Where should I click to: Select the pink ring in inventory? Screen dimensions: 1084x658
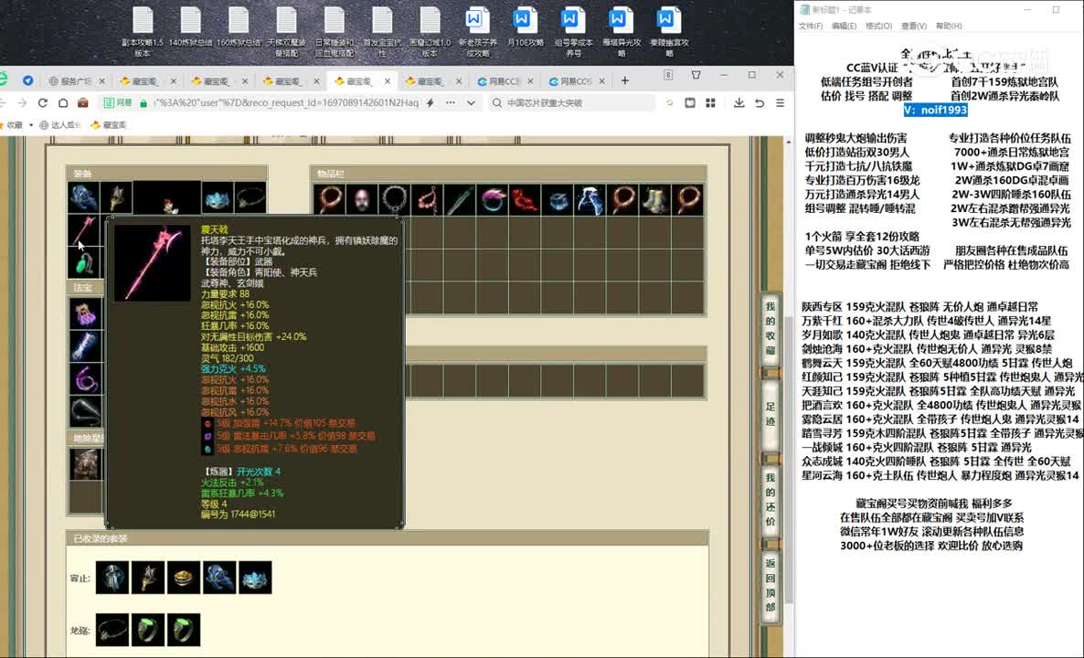(493, 200)
